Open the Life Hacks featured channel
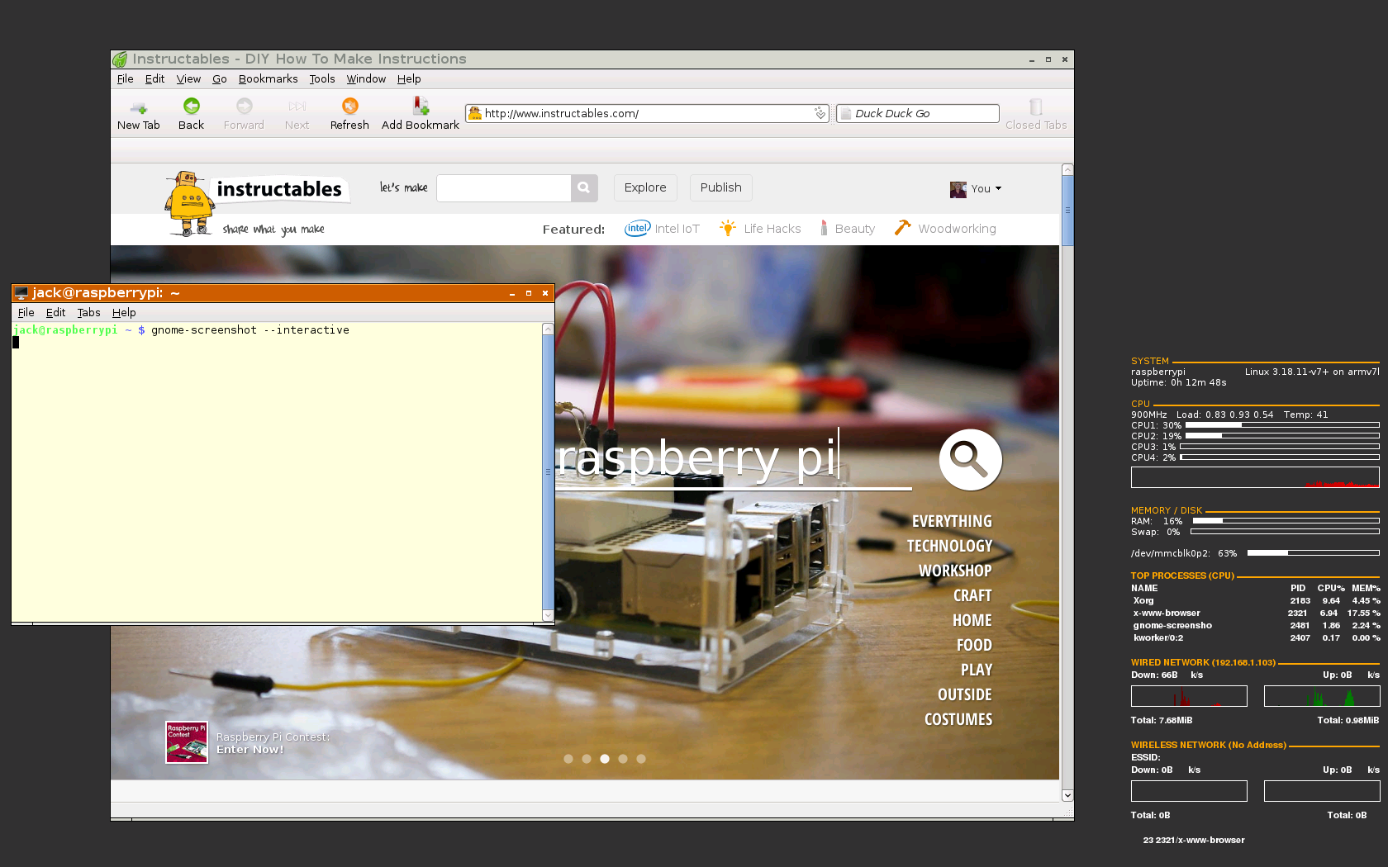The width and height of the screenshot is (1388, 867). (760, 229)
